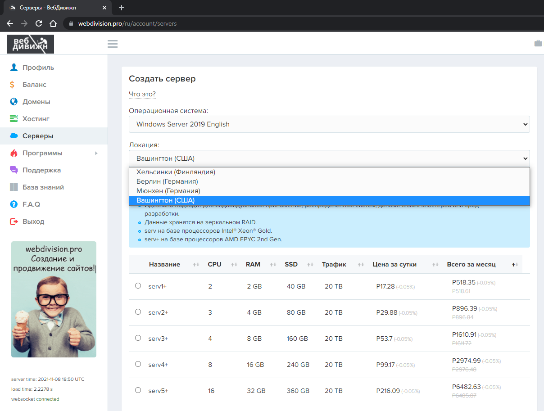This screenshot has height=411, width=544.
Task: Click the webdivision.pro advertisement banner
Action: tap(54, 299)
